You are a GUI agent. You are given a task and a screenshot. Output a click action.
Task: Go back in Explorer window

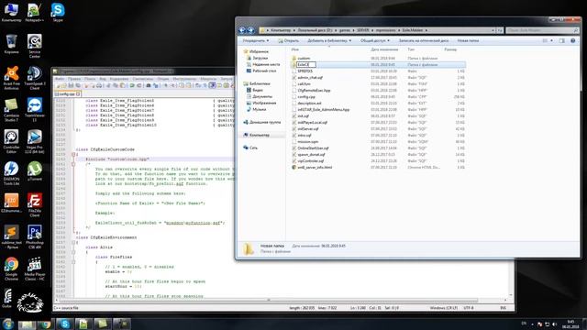point(242,30)
